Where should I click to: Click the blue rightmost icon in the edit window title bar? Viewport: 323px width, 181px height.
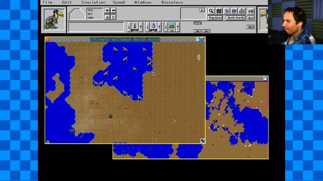click(x=202, y=39)
